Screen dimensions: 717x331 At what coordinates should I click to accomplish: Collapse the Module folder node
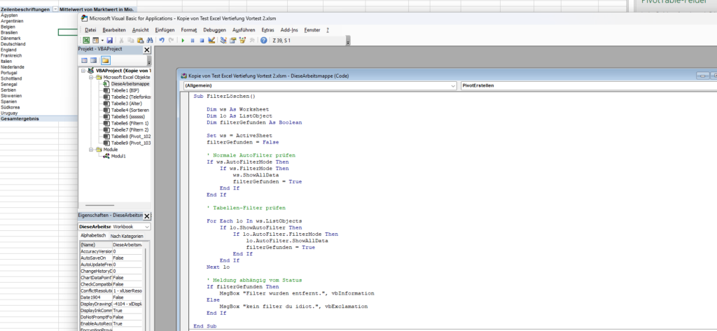click(90, 149)
